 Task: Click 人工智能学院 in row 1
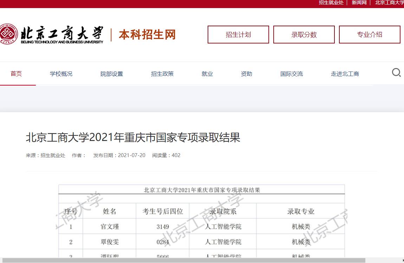[223, 227]
